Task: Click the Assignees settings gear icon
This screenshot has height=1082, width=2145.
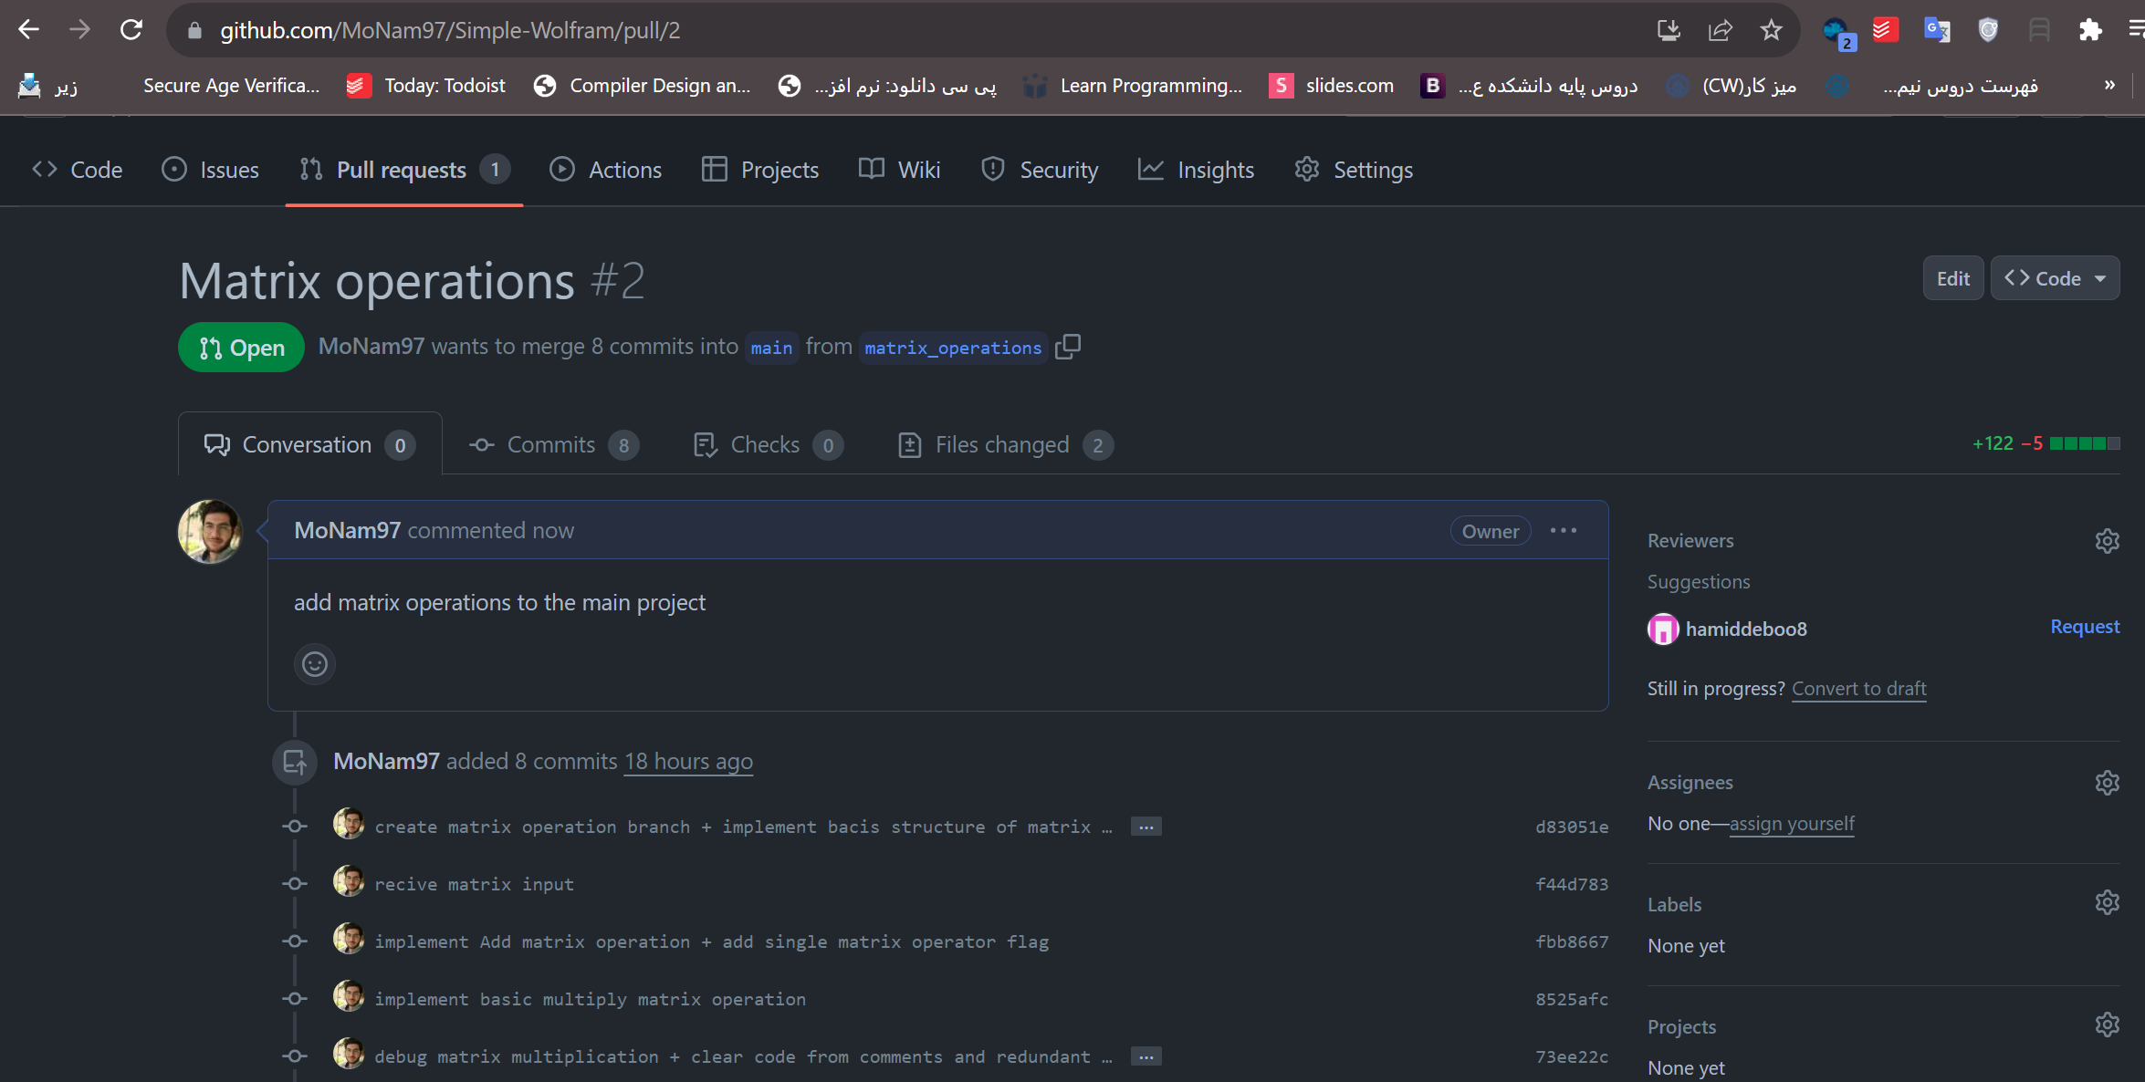Action: click(2108, 781)
